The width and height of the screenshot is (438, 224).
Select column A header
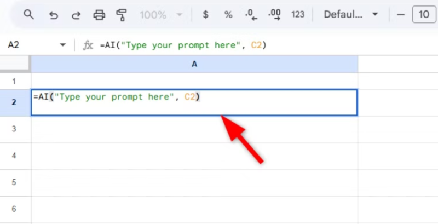click(x=194, y=64)
